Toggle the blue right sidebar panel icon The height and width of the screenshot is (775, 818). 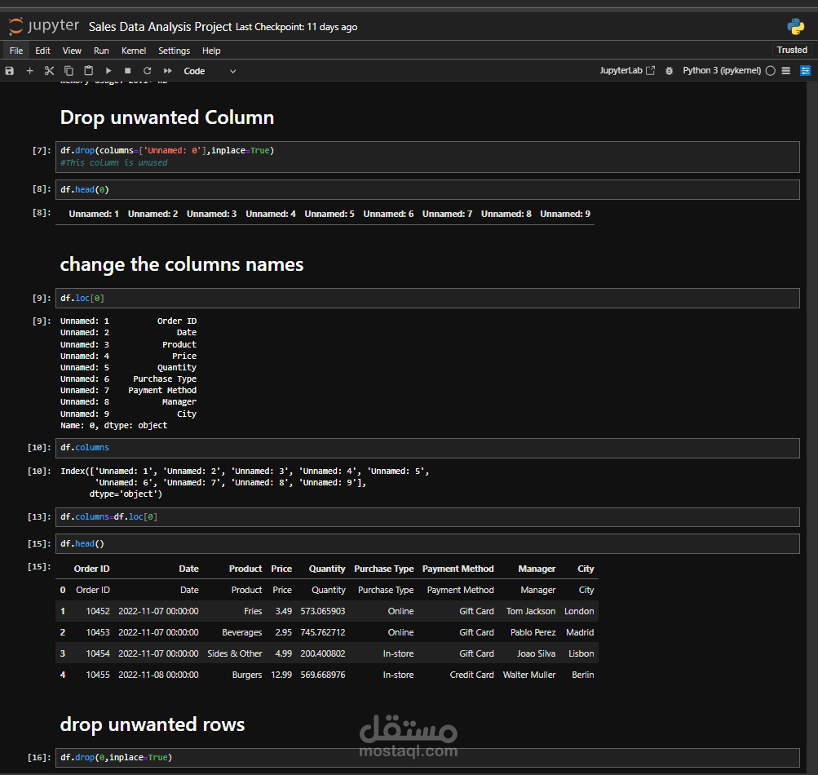[x=806, y=71]
